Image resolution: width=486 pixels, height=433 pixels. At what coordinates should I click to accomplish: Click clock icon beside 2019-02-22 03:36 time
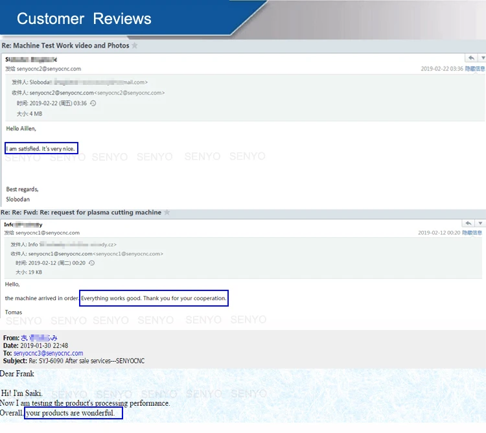(x=93, y=103)
